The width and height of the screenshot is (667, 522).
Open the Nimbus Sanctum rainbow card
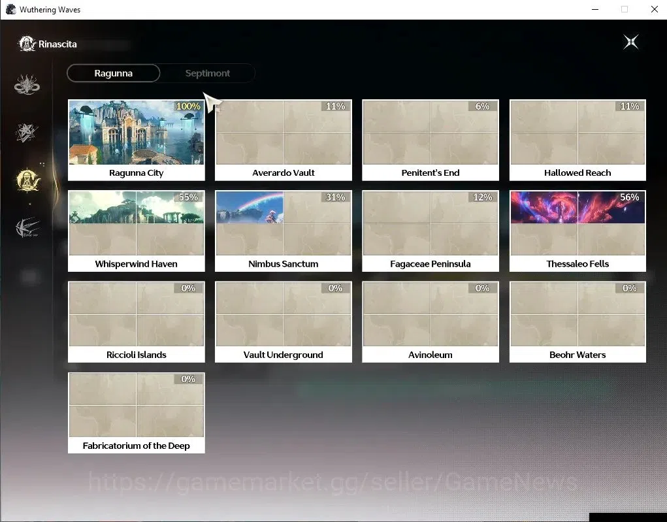284,231
